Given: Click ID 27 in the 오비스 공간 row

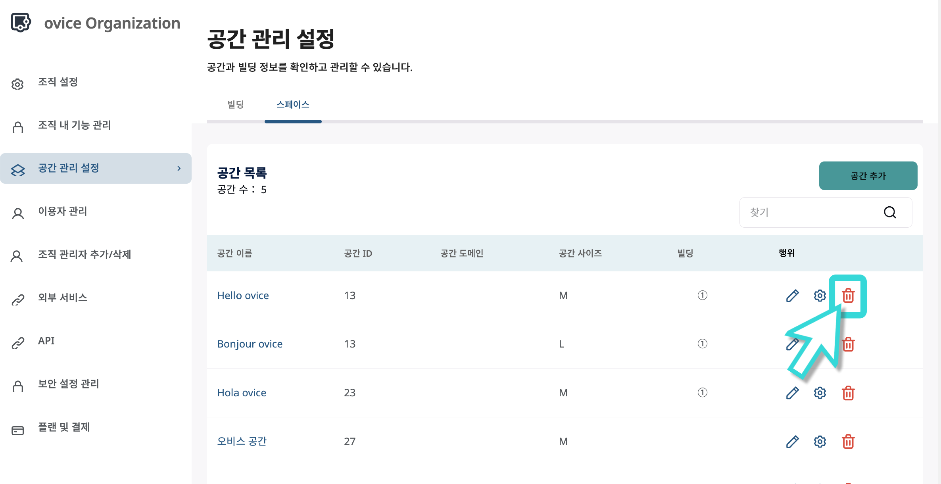Looking at the screenshot, I should pyautogui.click(x=350, y=442).
